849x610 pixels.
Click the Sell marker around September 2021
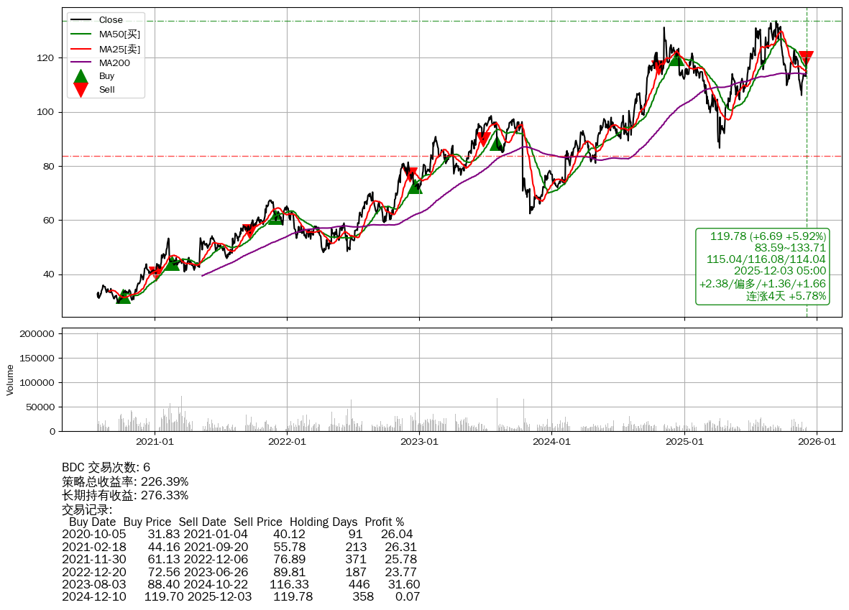(249, 231)
